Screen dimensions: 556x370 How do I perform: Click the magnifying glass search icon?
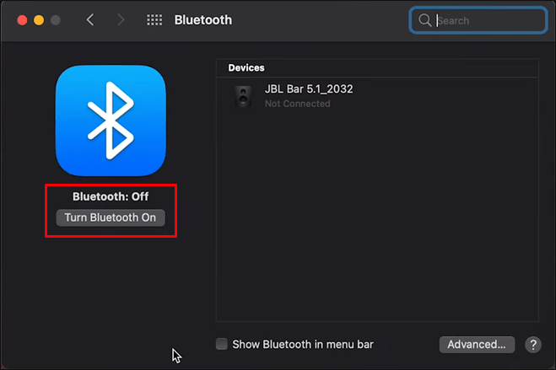[x=424, y=20]
